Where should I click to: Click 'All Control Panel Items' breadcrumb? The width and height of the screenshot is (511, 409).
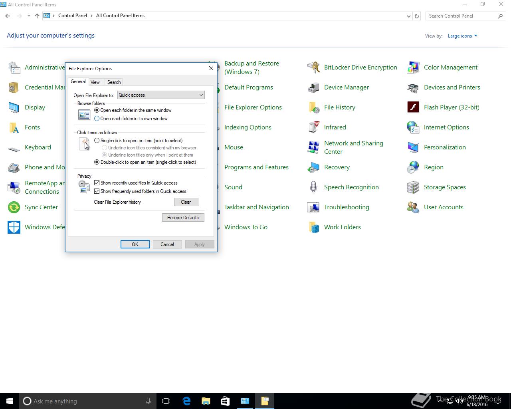pyautogui.click(x=120, y=16)
